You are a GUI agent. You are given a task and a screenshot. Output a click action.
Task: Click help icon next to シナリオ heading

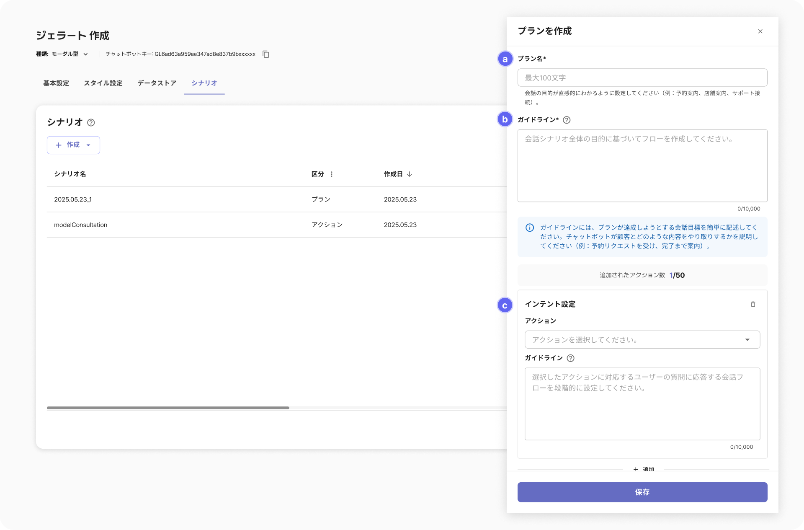91,122
